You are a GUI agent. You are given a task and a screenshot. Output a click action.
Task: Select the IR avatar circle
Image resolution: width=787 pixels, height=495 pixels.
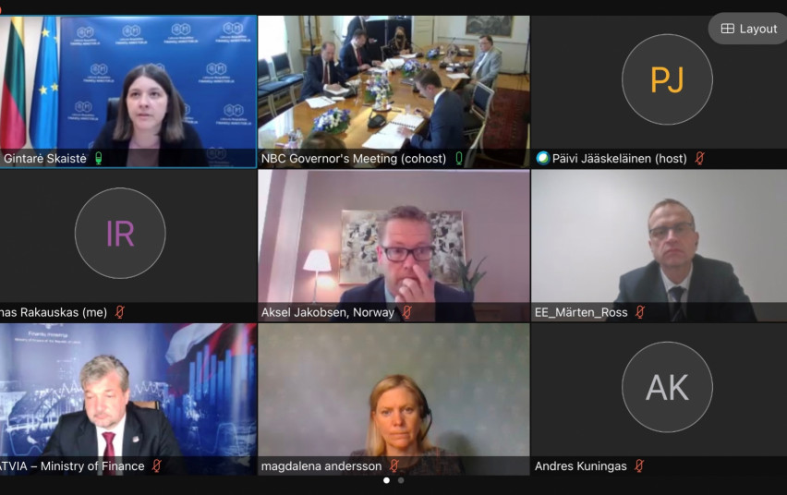pyautogui.click(x=120, y=233)
